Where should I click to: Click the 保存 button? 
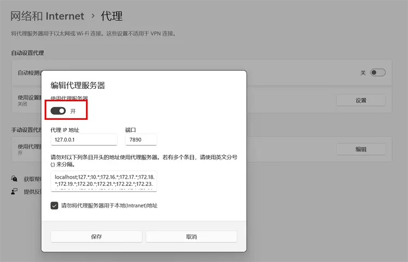96,237
